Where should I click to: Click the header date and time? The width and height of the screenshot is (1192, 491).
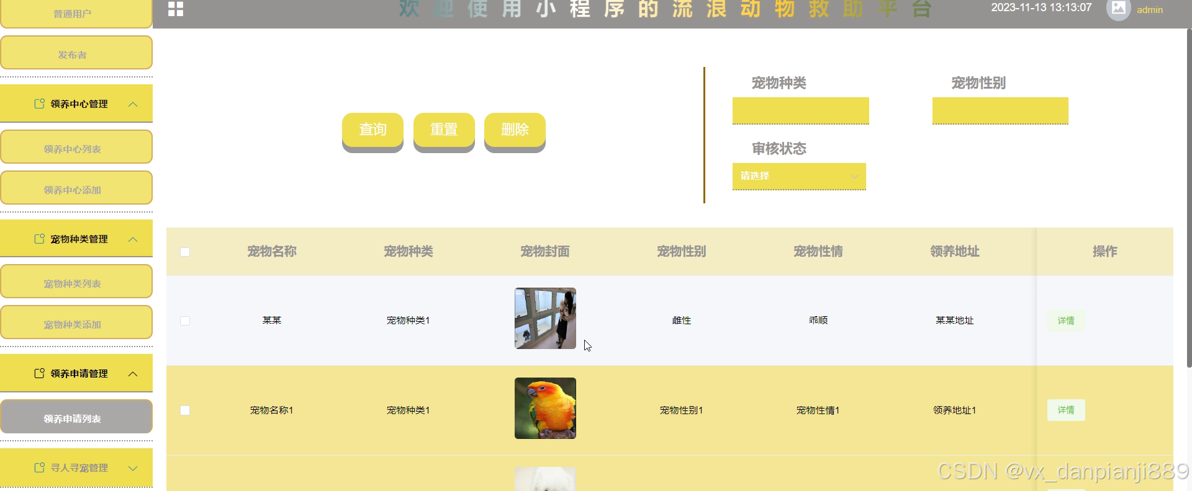coord(1041,7)
